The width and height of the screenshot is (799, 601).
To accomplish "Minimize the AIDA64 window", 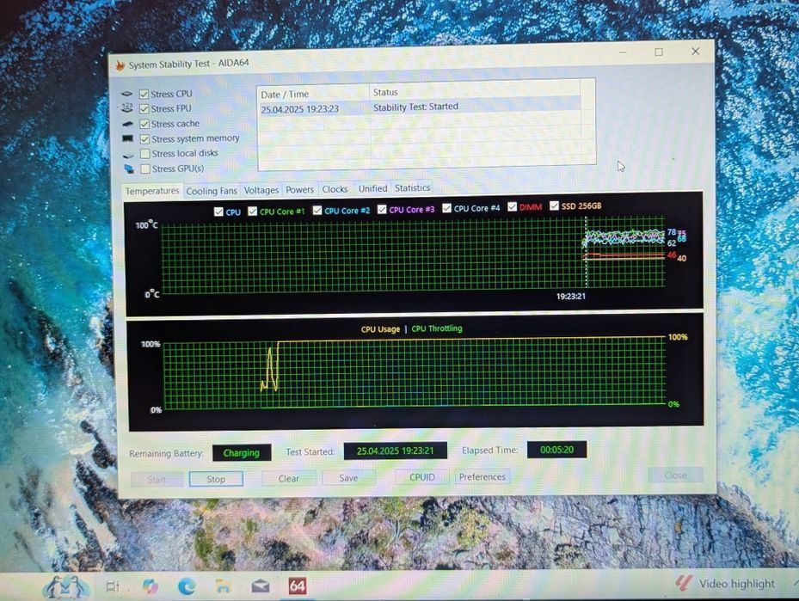I will [623, 52].
